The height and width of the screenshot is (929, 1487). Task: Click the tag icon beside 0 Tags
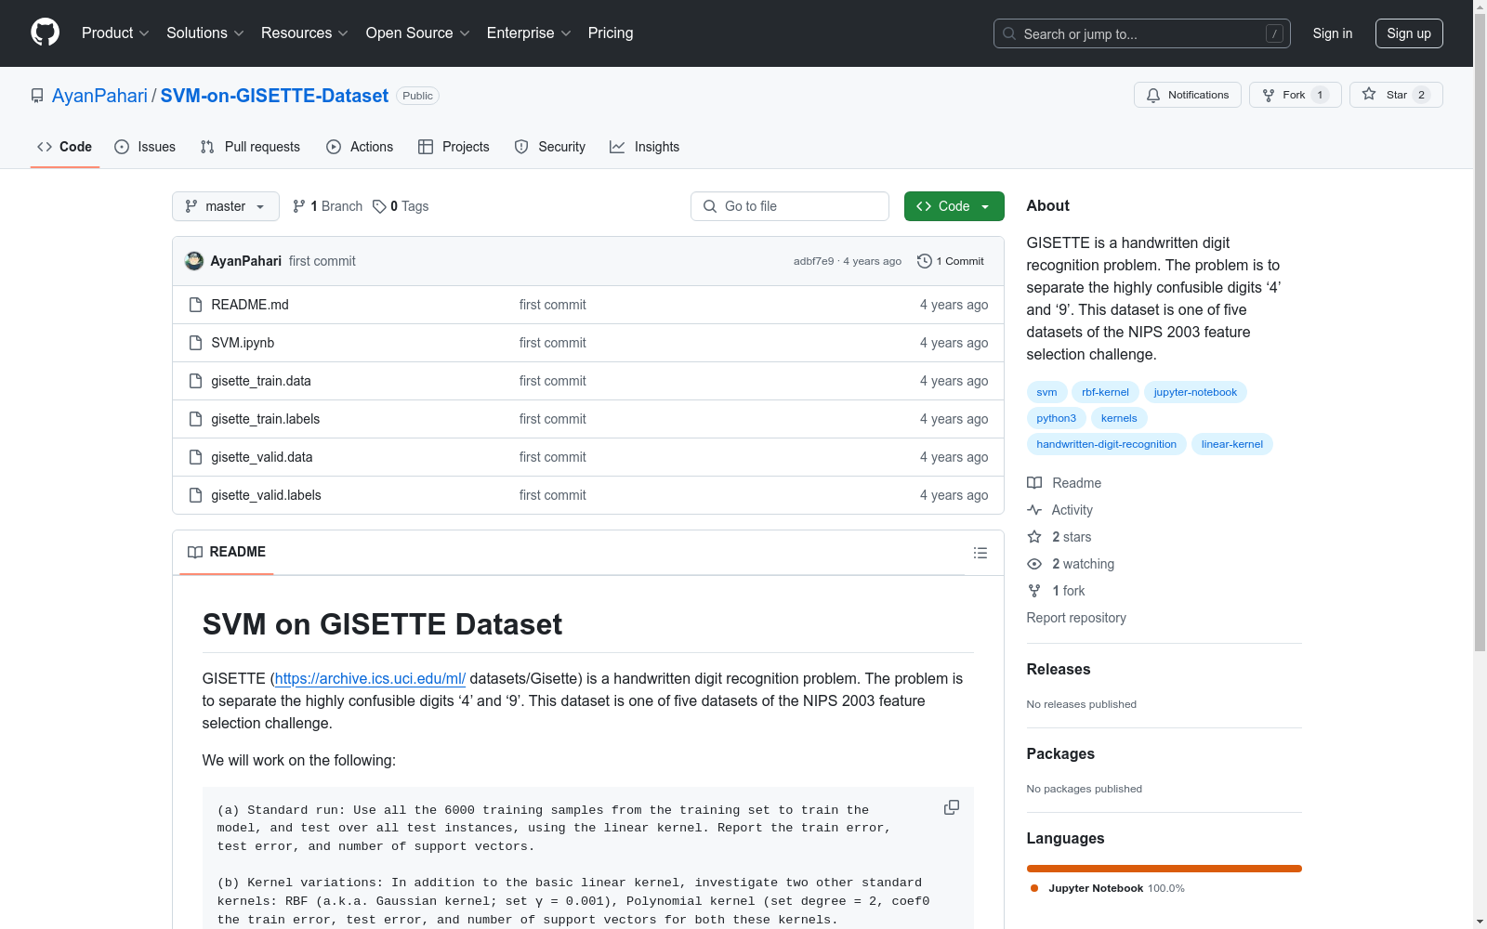point(379,206)
